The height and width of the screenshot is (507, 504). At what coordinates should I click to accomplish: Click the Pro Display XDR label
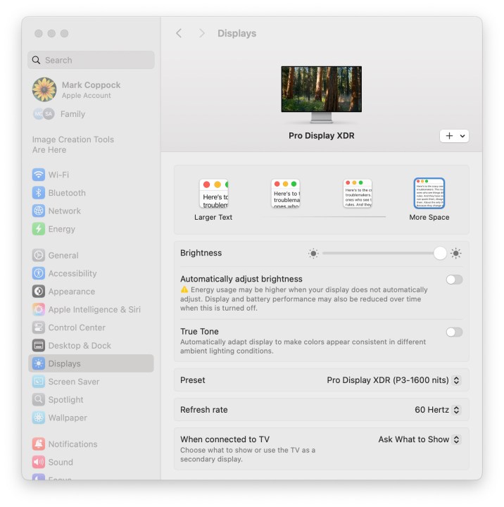click(x=322, y=135)
